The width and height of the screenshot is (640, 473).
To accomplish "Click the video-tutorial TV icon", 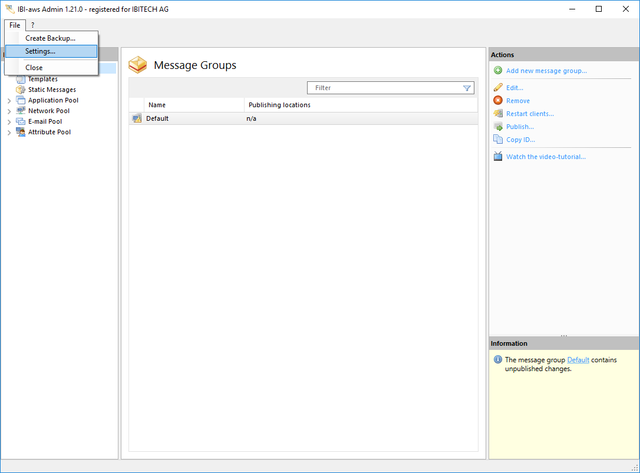I will [498, 157].
